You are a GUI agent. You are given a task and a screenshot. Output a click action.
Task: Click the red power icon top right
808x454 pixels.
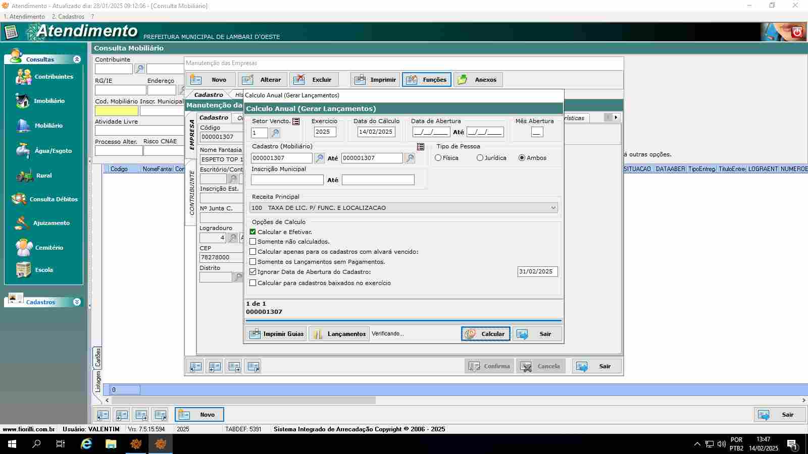[797, 32]
